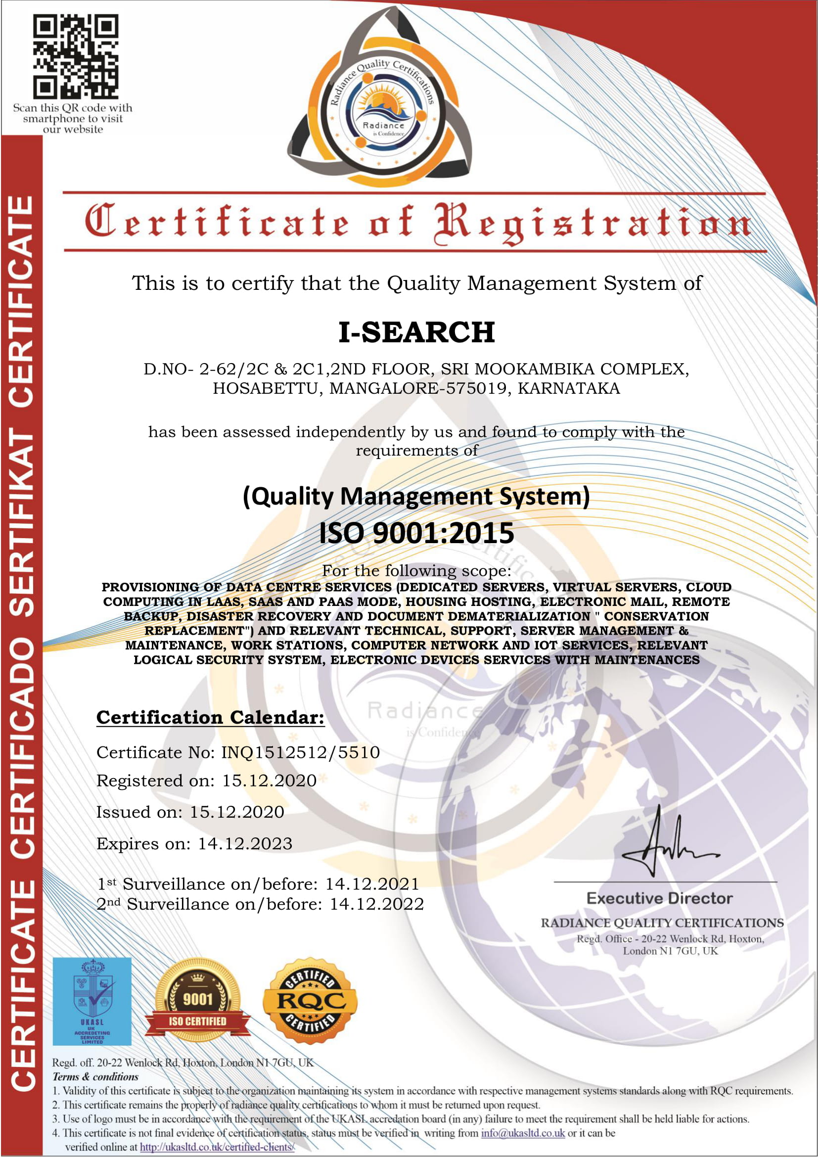818x1157 pixels.
Task: Open the info@ukasltd.co.uk email link
Action: coord(523,1133)
